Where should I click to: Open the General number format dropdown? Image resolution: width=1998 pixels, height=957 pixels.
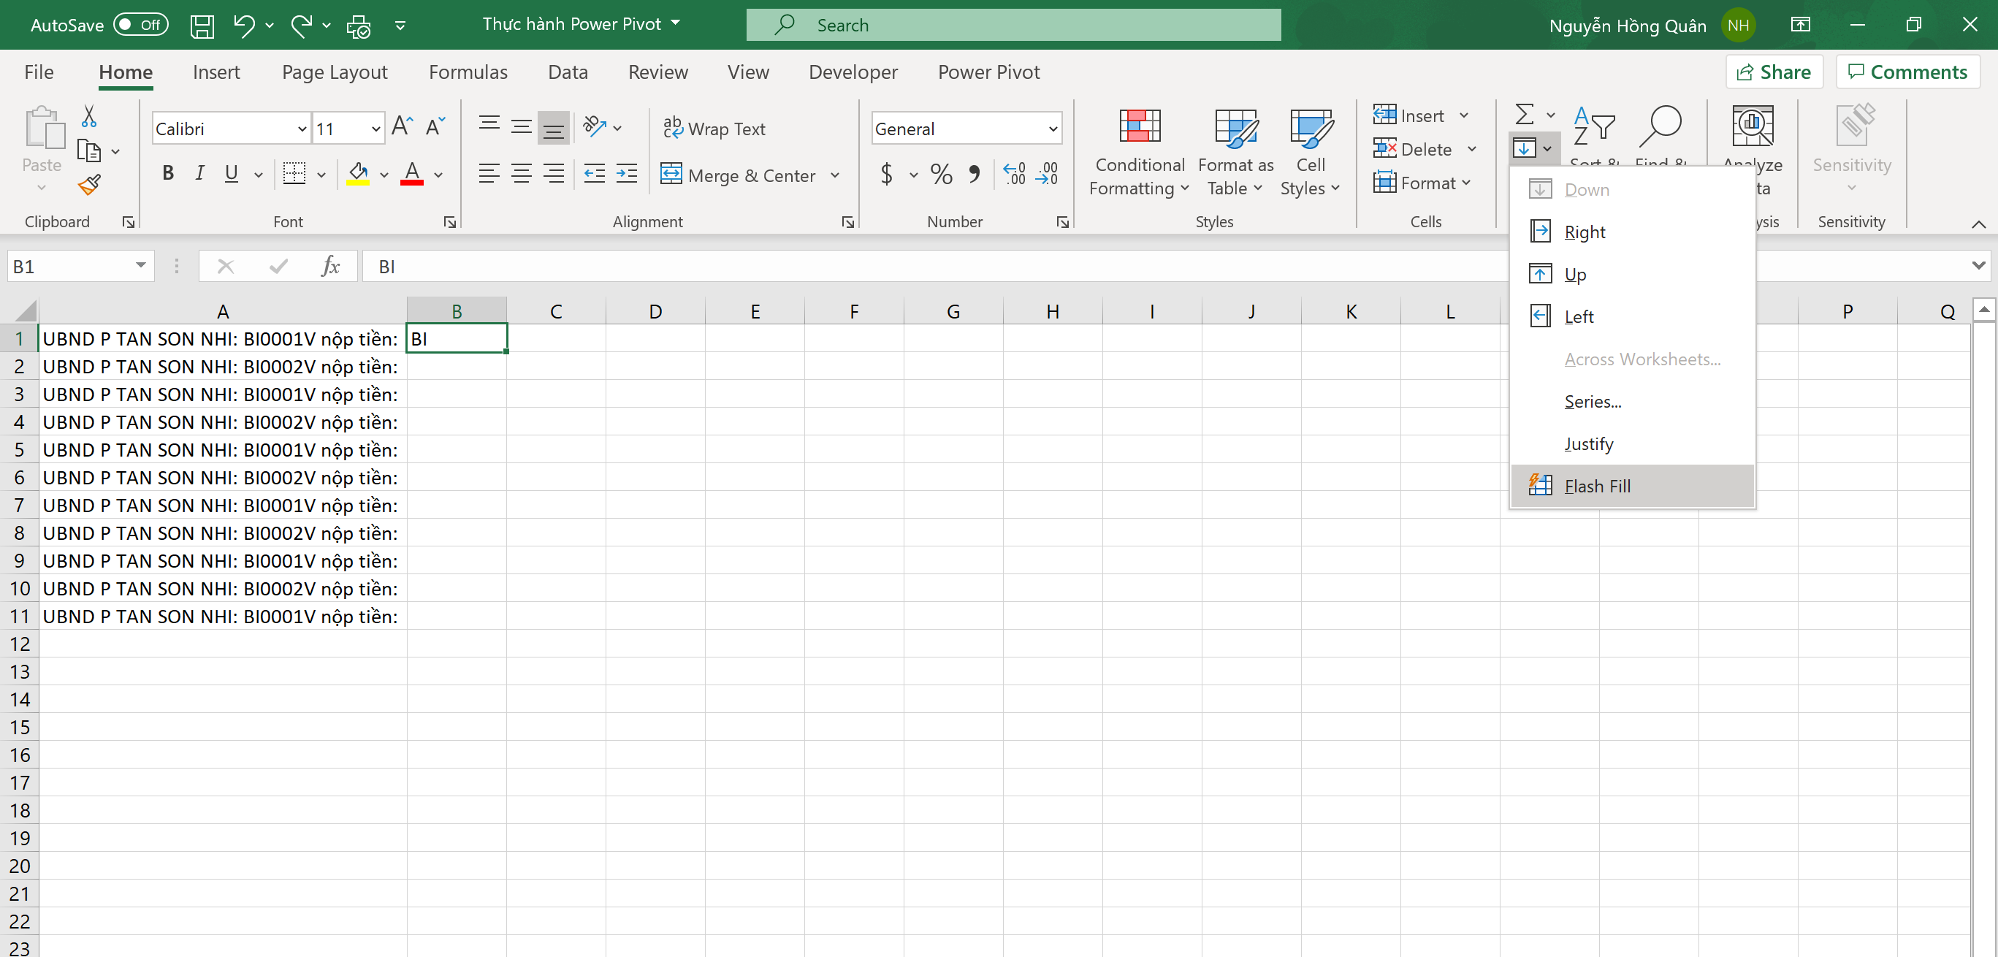coord(1053,129)
